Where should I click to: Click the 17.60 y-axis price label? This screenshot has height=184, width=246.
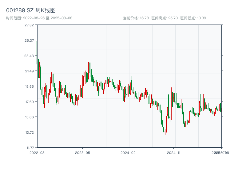(29, 102)
